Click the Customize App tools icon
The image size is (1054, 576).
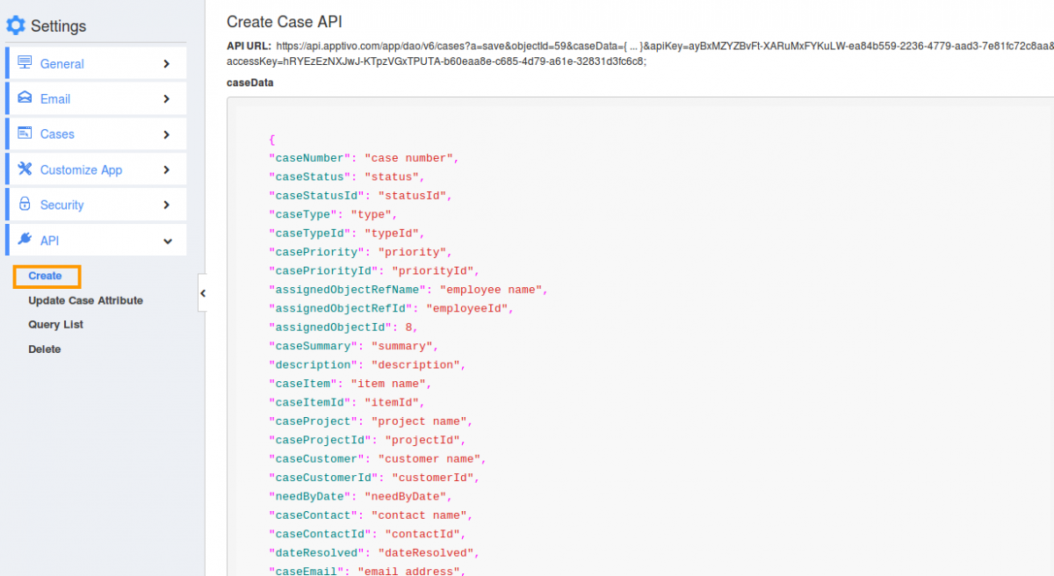[x=25, y=169]
